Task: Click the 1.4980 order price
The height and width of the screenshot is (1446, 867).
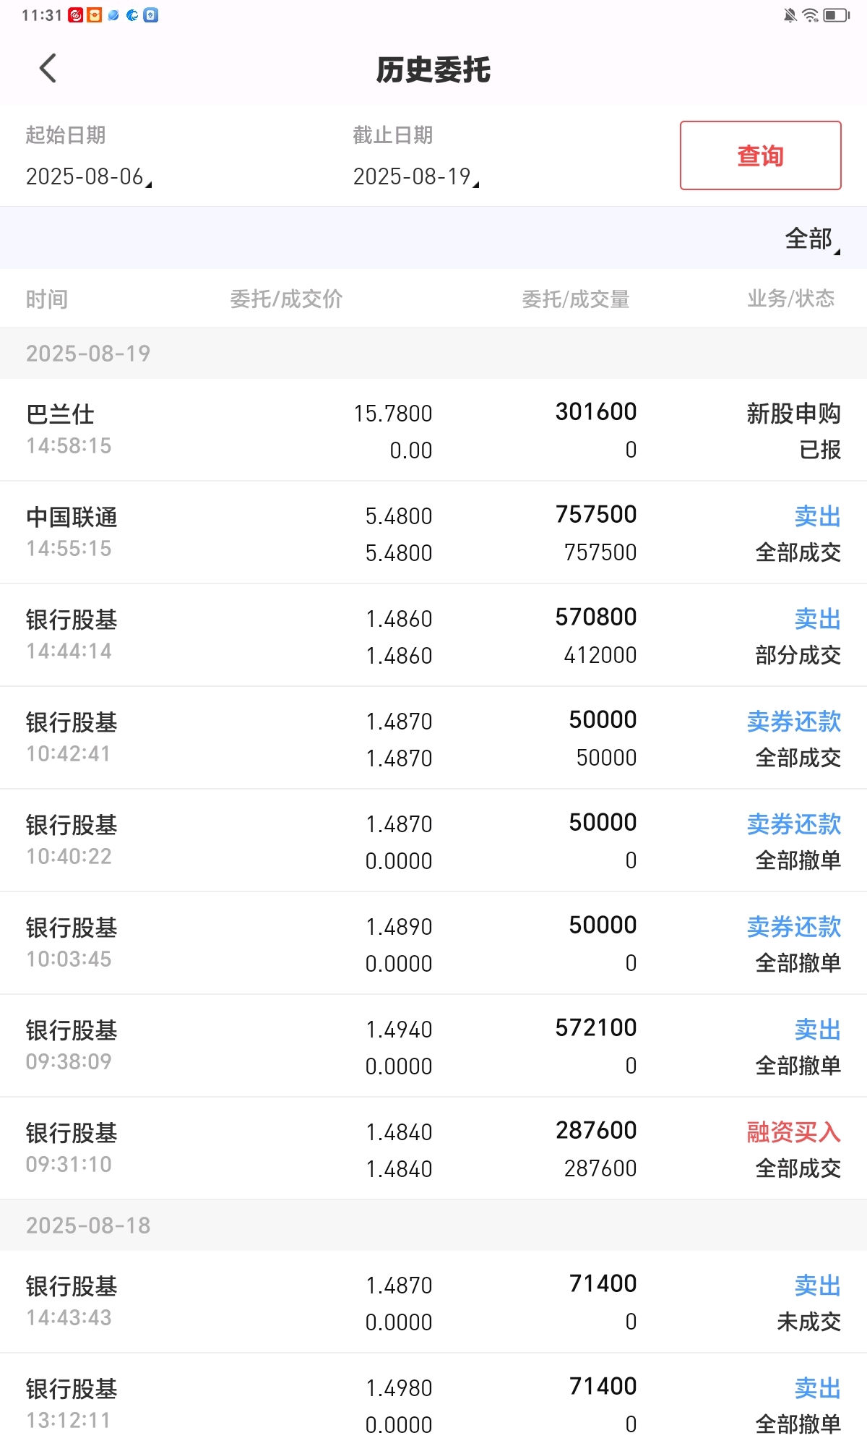Action: tap(399, 1388)
